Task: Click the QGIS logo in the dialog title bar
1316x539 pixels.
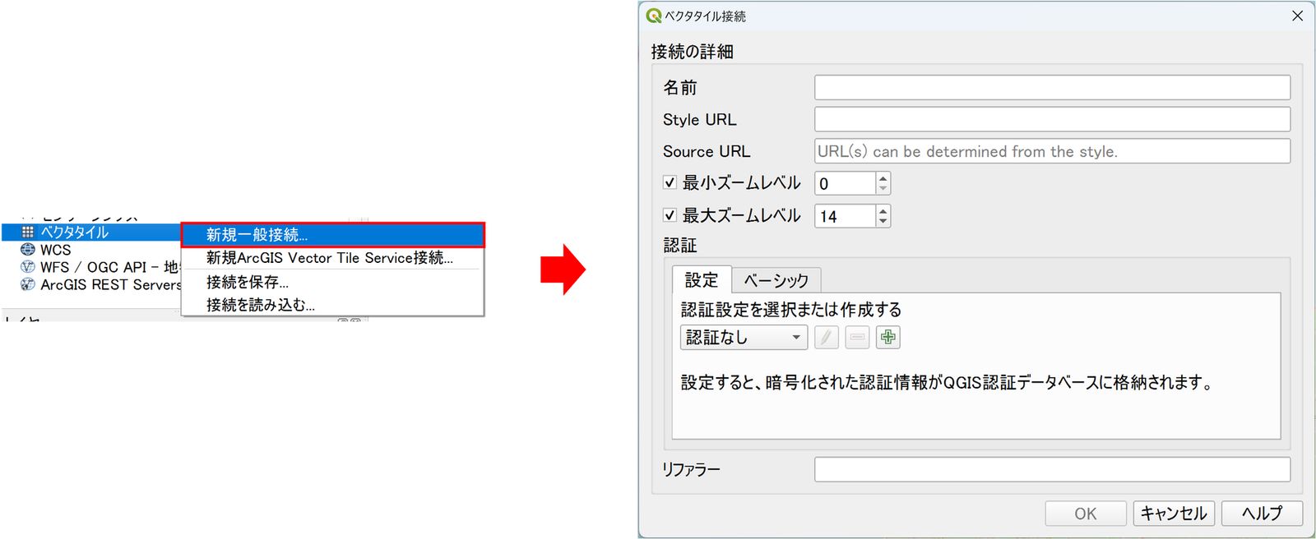Action: [x=654, y=16]
